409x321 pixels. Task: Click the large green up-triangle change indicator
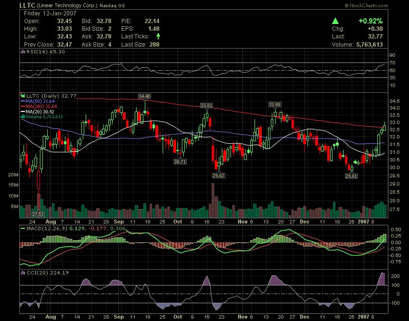(x=335, y=21)
